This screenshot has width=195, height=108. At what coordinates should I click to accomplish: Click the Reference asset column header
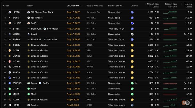click(x=95, y=6)
